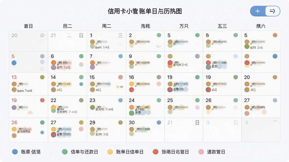Click the olive corner dot in cell 28

pos(121,123)
